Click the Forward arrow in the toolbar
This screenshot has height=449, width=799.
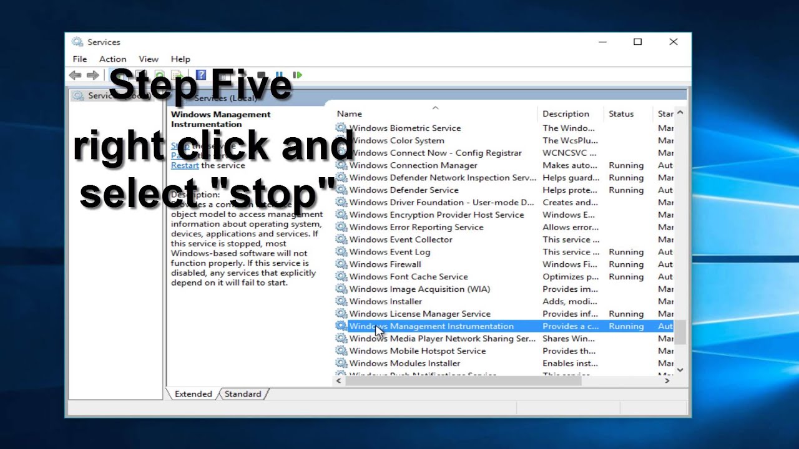[92, 75]
